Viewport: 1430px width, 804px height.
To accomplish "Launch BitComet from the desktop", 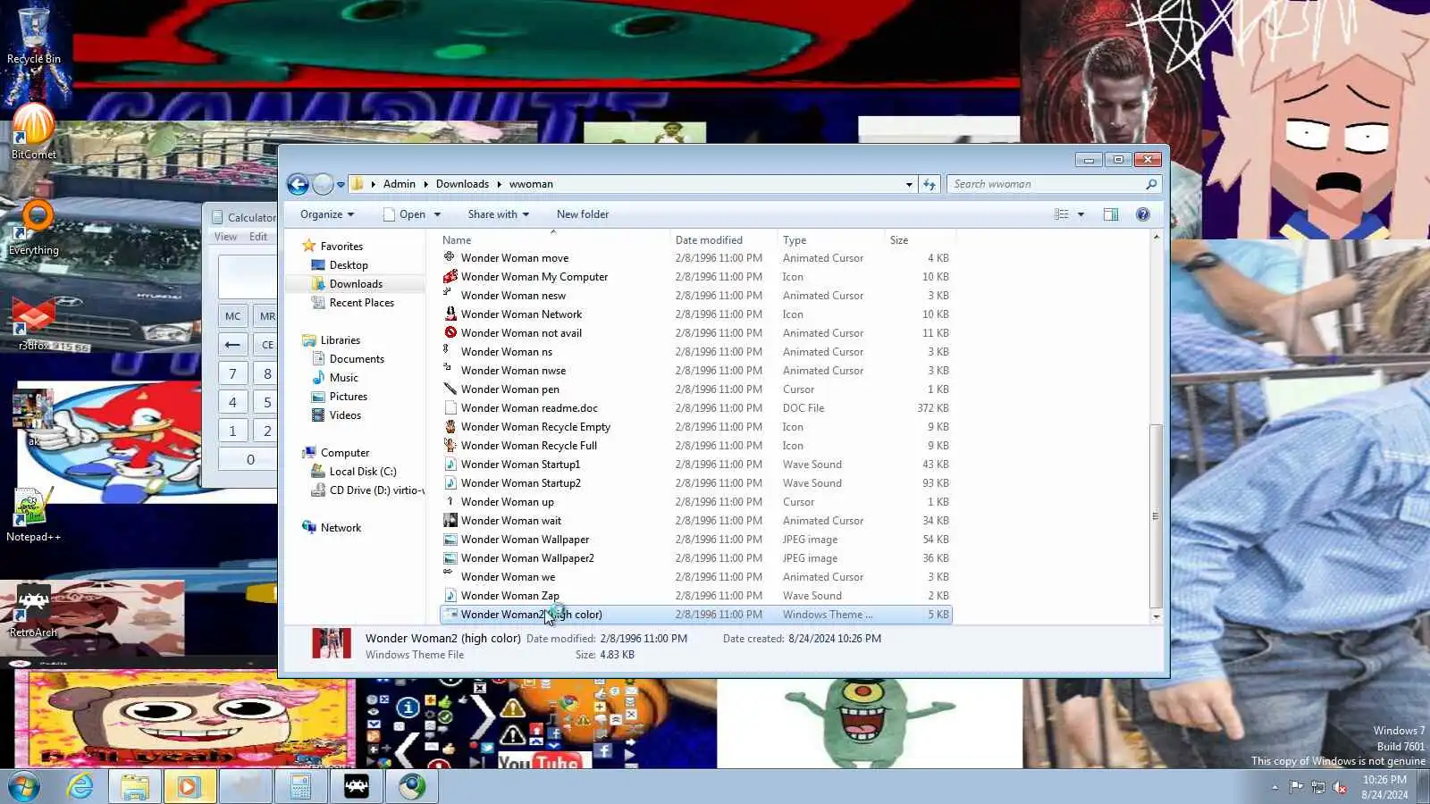I will tap(34, 130).
